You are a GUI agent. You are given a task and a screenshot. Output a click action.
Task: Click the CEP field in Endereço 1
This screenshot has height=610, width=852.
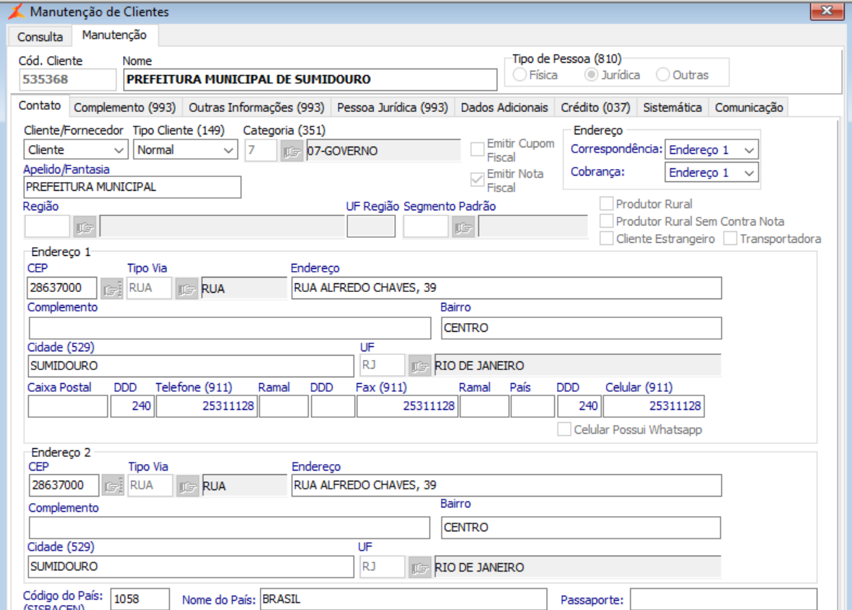62,288
